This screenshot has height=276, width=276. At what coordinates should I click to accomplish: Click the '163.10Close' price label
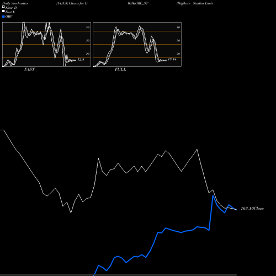(252, 208)
